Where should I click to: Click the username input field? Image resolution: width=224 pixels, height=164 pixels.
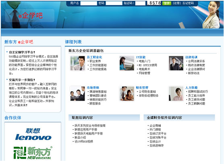click(89, 3)
